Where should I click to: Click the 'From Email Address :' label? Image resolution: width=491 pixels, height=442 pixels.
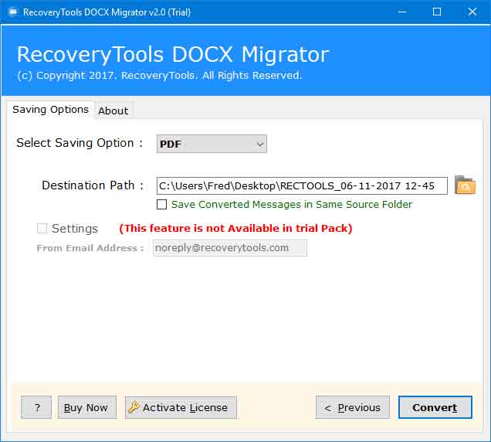[90, 248]
